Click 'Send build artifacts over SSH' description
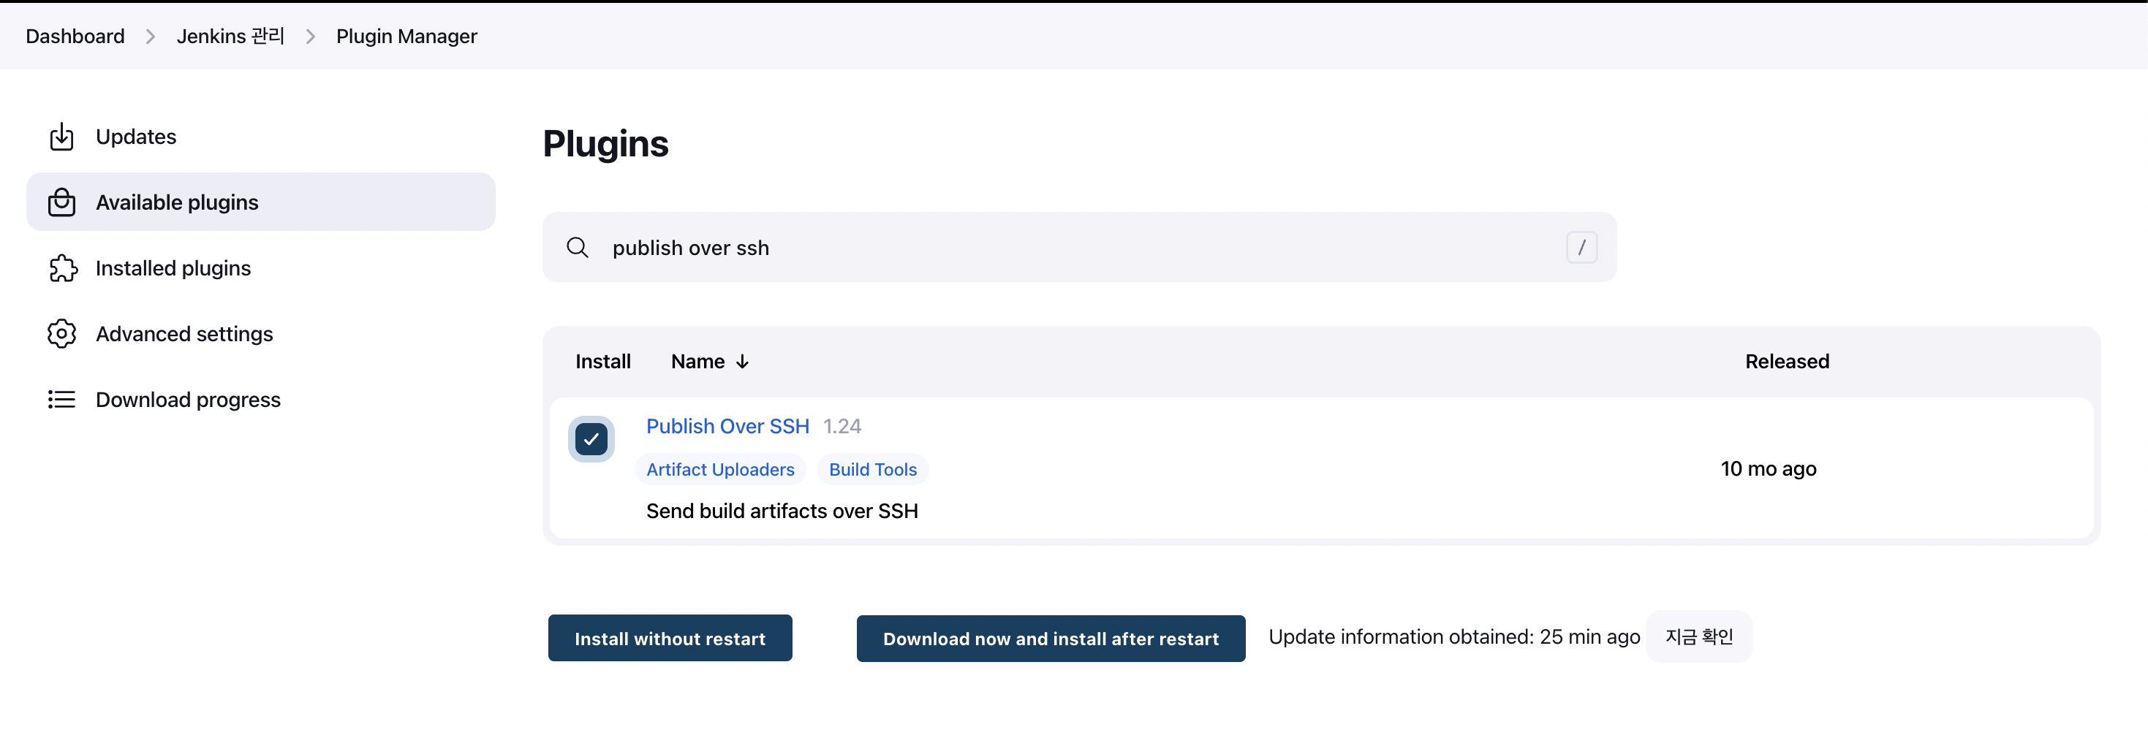2148x738 pixels. [782, 511]
